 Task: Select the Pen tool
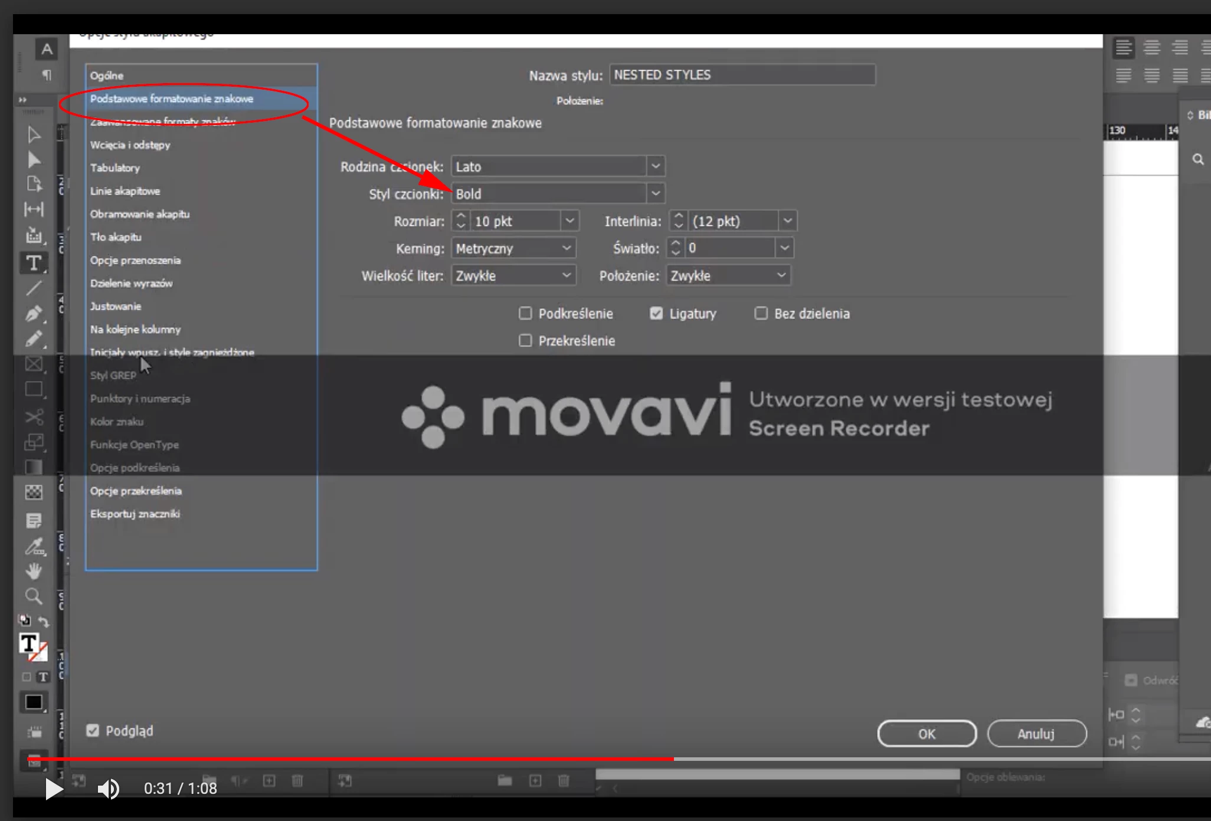coord(34,313)
